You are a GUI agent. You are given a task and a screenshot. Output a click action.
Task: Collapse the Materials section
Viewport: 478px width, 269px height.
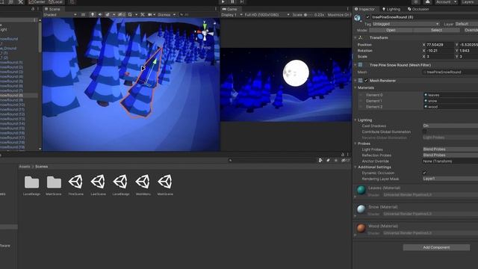pos(356,88)
